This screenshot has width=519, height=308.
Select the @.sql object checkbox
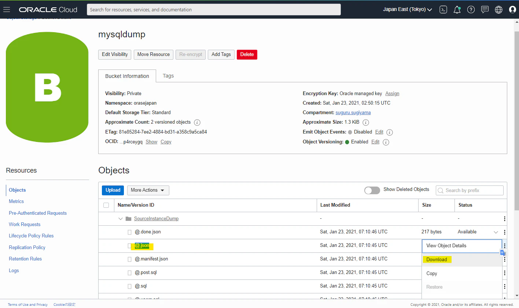pos(129,286)
